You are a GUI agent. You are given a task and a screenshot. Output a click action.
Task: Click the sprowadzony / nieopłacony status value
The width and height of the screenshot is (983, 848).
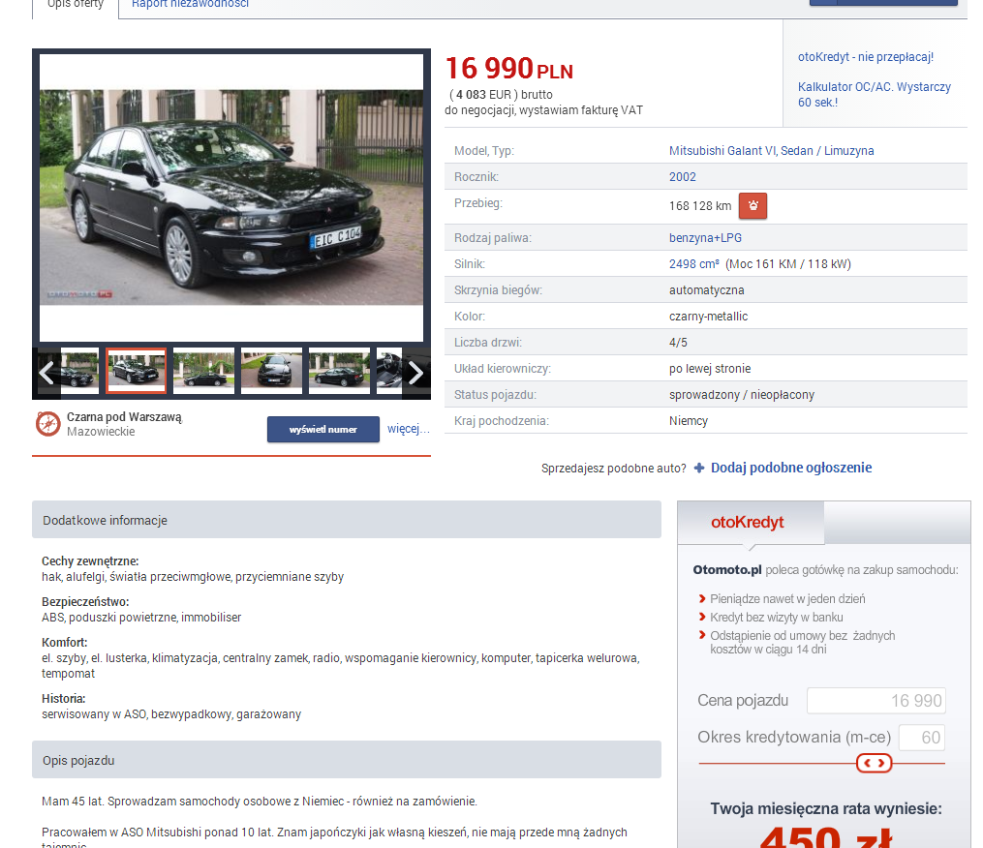point(742,395)
